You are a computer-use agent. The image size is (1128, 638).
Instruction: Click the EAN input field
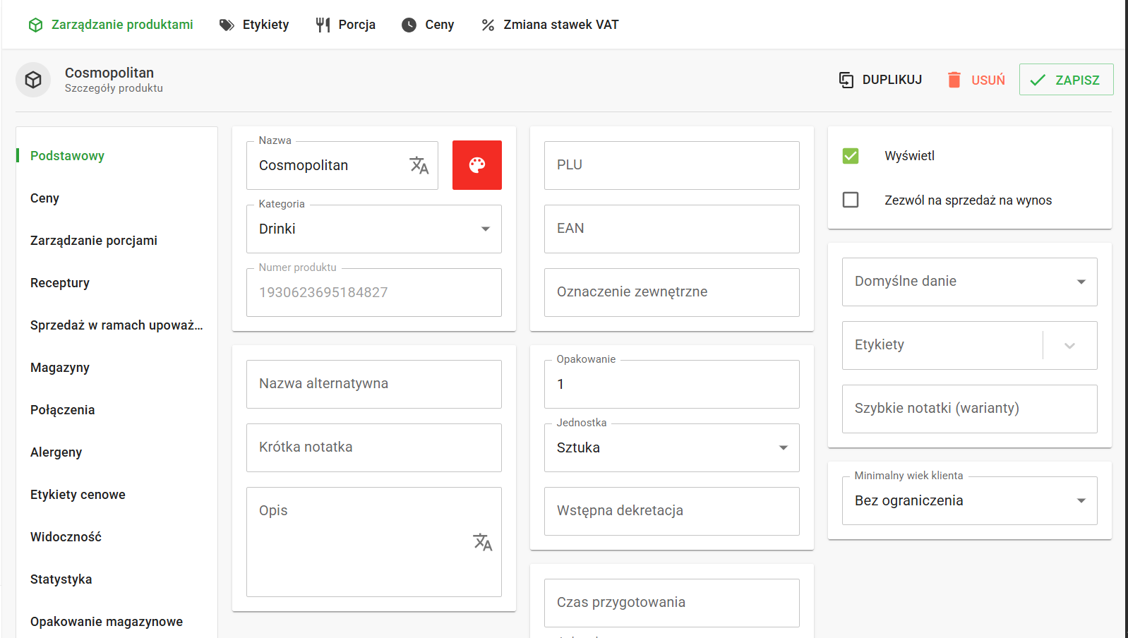[671, 229]
